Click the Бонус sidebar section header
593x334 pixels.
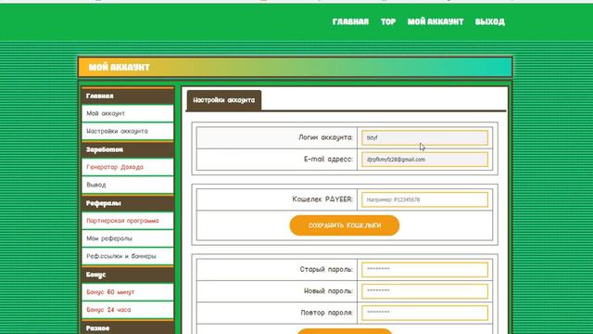[x=128, y=275]
